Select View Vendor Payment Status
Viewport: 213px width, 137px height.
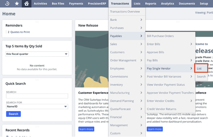(x=166, y=85)
